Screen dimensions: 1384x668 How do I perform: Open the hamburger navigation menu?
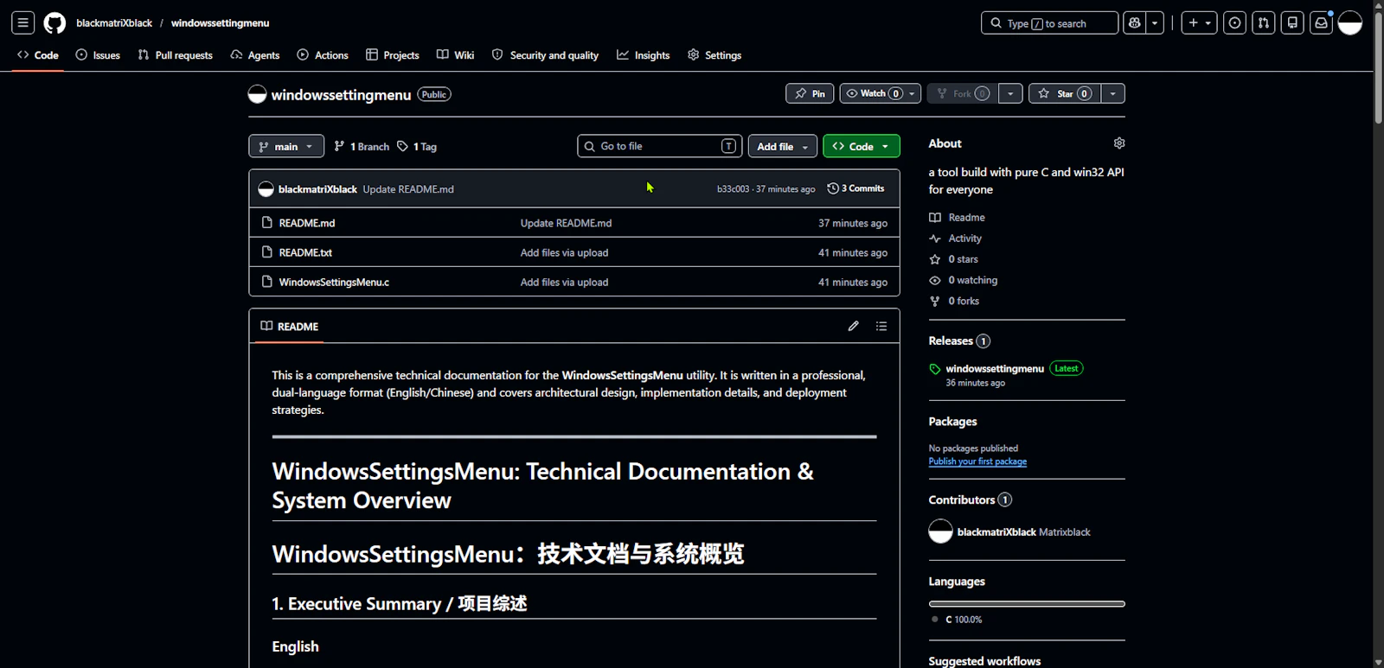click(23, 23)
